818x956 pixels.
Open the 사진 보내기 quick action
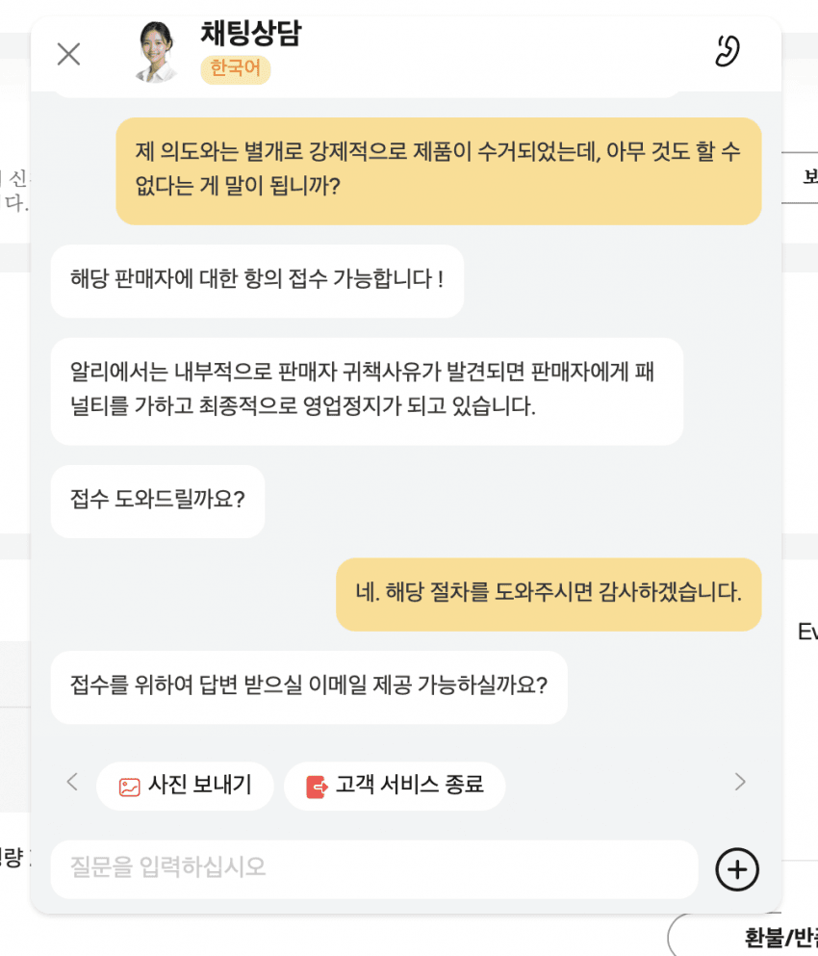pyautogui.click(x=185, y=786)
